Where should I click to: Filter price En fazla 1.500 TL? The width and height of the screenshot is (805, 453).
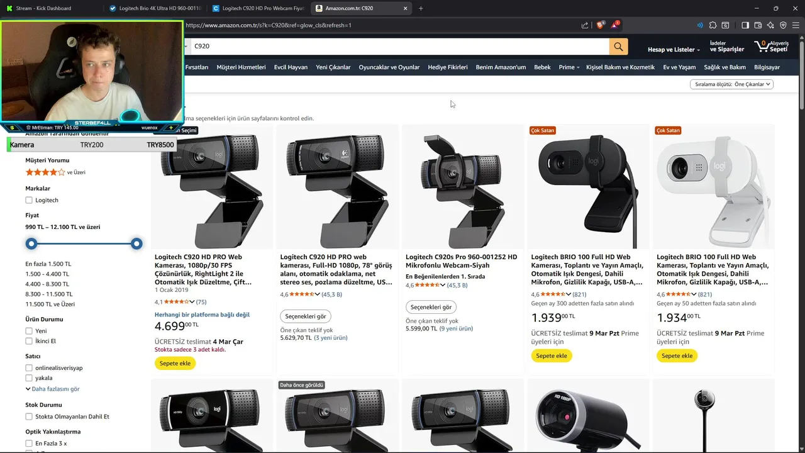tap(48, 264)
